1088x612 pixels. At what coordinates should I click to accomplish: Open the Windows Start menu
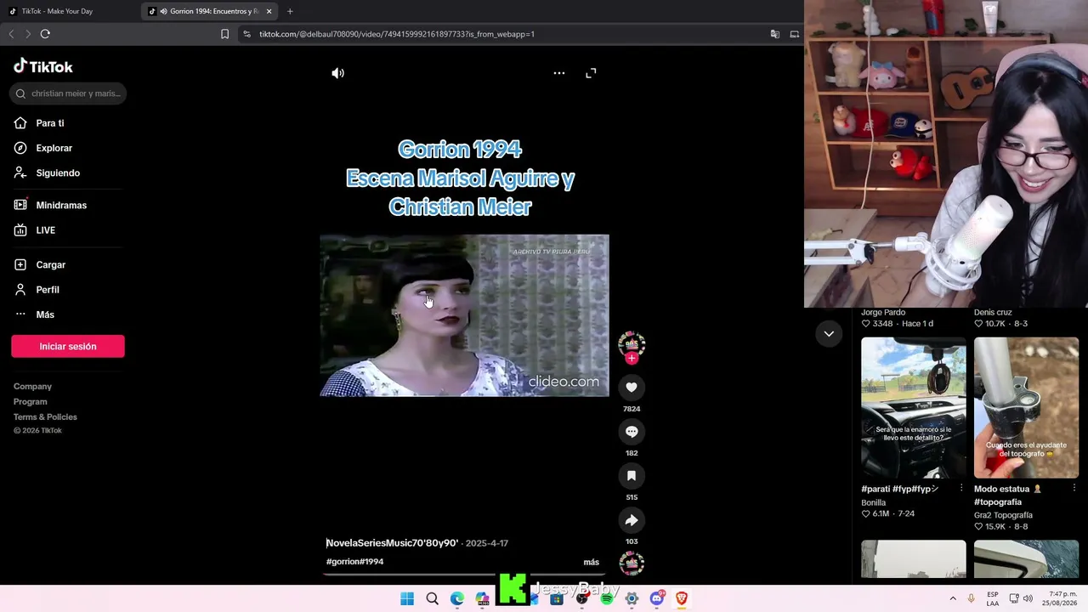(407, 599)
